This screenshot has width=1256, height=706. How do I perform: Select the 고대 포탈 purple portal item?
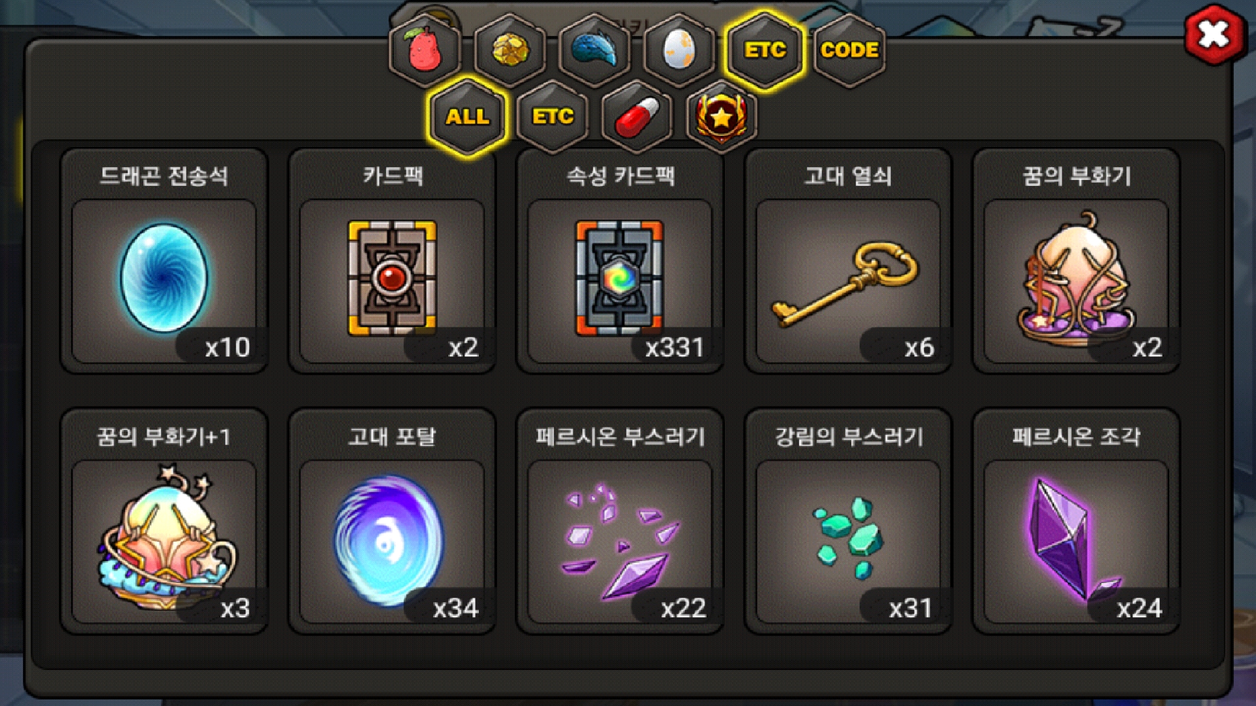392,522
